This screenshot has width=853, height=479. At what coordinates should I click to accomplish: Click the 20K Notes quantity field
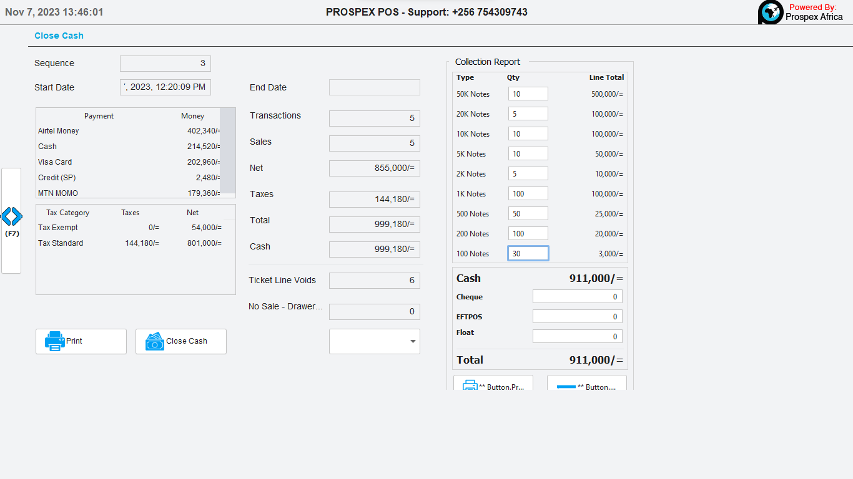(x=528, y=114)
